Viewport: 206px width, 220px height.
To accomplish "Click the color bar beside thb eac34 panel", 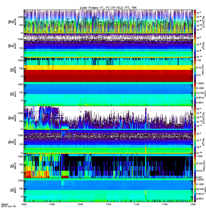I will click(195, 22).
